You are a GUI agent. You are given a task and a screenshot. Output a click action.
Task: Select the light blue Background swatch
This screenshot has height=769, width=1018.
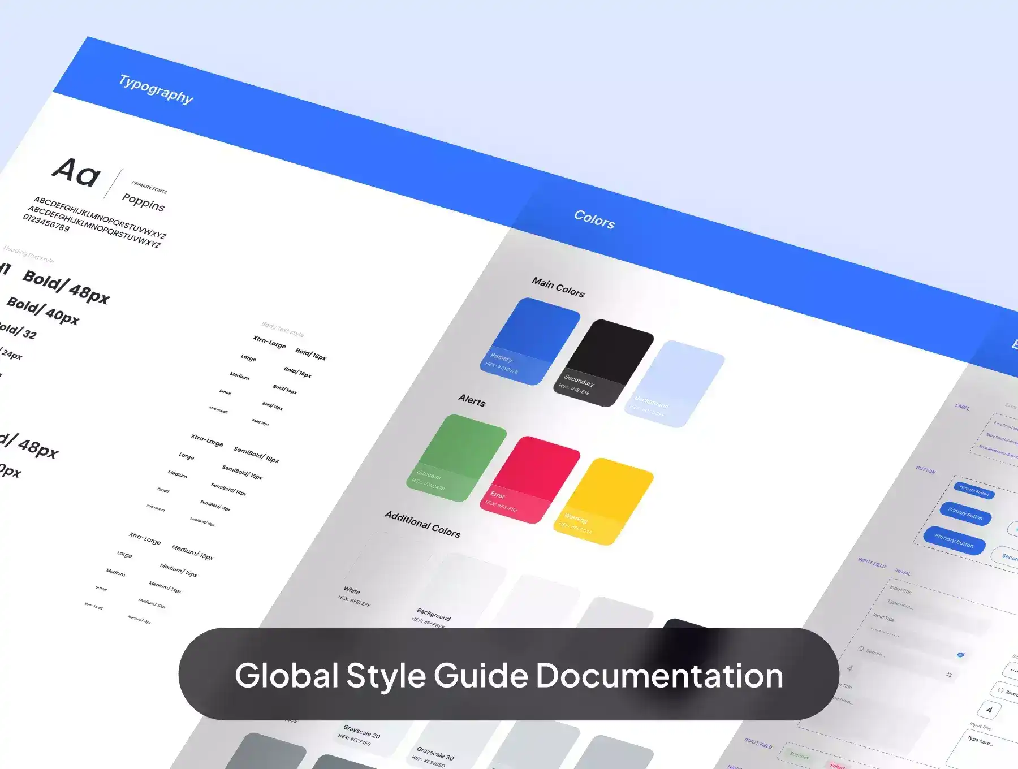point(675,384)
